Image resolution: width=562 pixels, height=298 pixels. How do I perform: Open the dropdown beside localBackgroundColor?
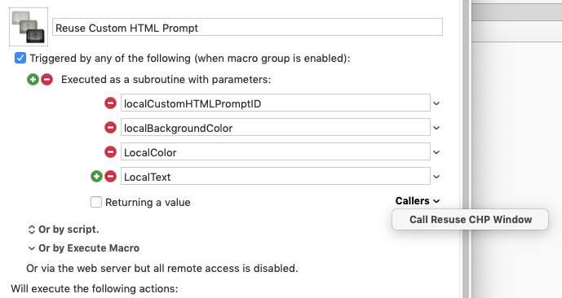436,128
